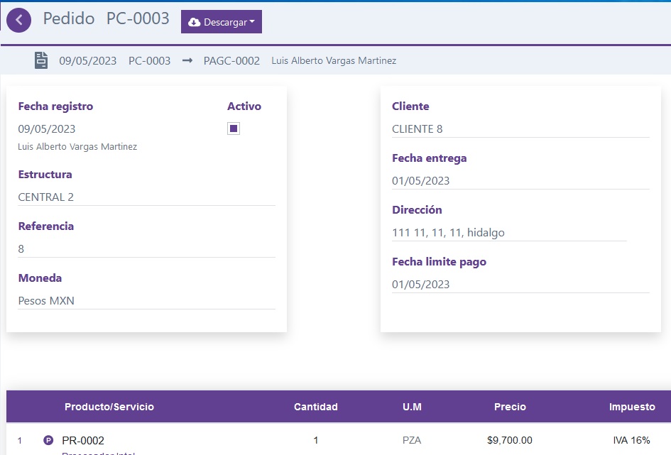Click the Producto/Servicio column header
The width and height of the screenshot is (671, 455).
click(109, 407)
